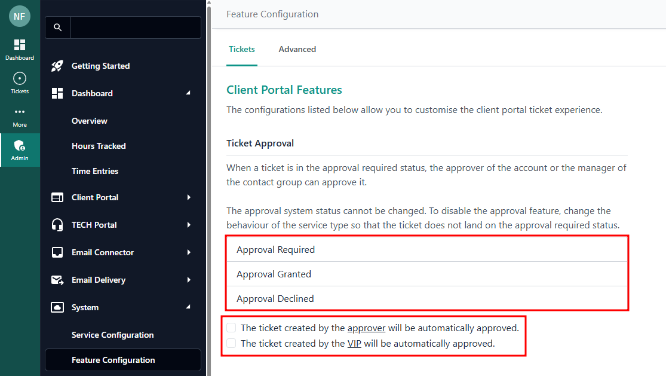666x376 pixels.
Task: Click the sidebar search input field
Action: pos(136,27)
